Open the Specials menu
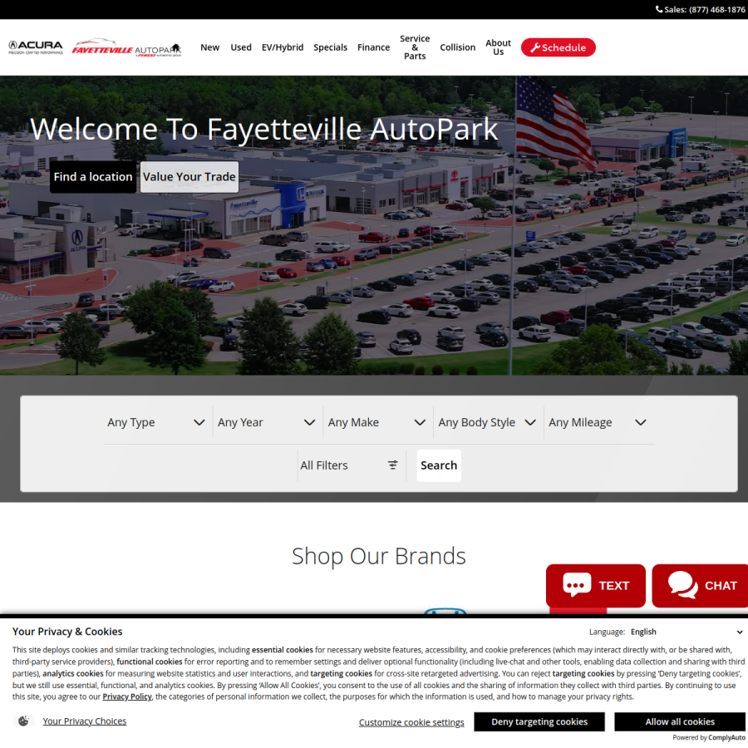The width and height of the screenshot is (748, 748). [330, 47]
